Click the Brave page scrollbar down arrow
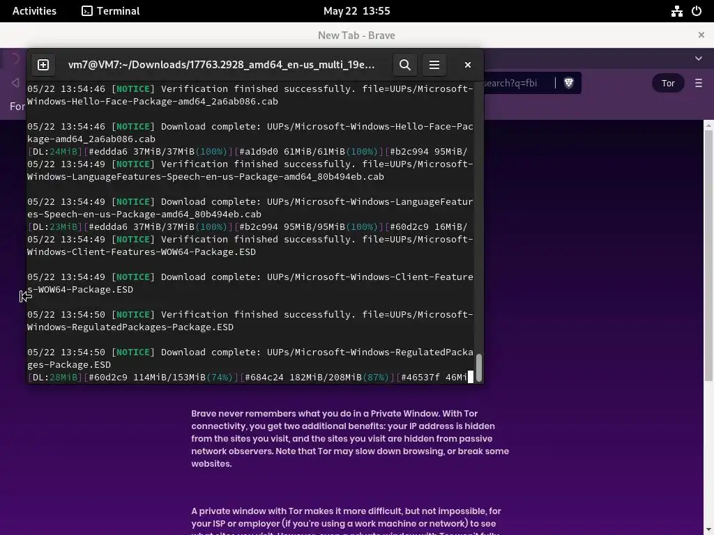714x535 pixels. tap(708, 530)
